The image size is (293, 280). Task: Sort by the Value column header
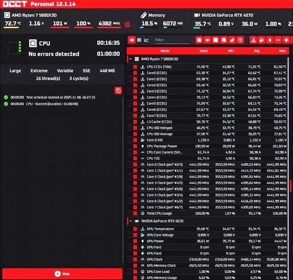click(203, 51)
